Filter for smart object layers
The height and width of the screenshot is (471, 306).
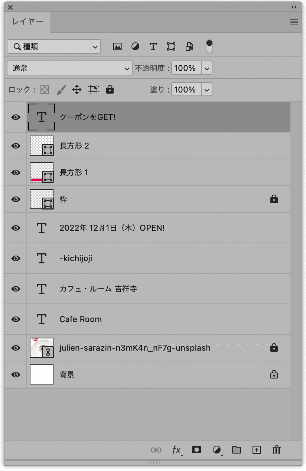click(189, 46)
